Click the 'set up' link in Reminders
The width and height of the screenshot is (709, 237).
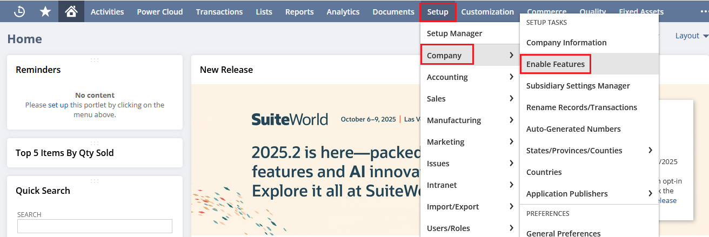(x=58, y=105)
